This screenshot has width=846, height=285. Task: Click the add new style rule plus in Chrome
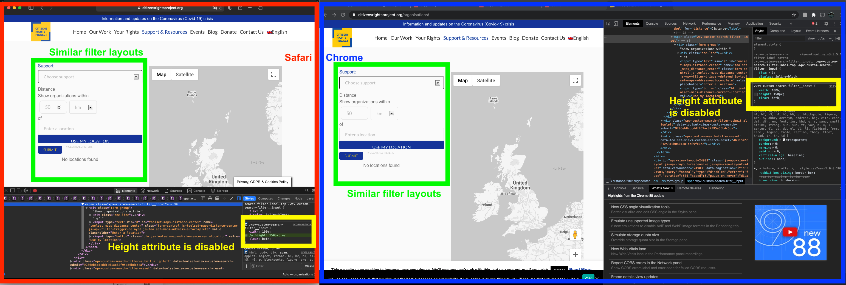click(830, 38)
